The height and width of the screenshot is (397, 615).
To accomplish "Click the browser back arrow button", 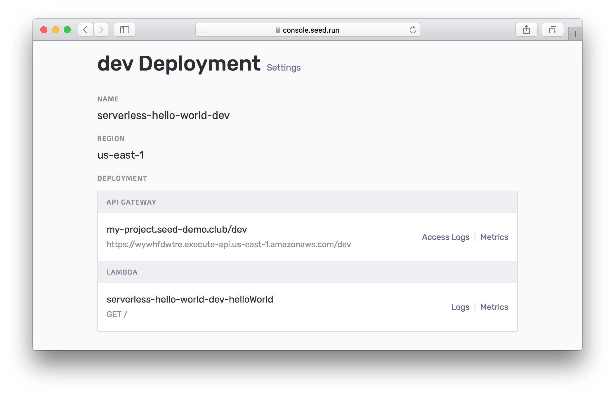I will [85, 30].
